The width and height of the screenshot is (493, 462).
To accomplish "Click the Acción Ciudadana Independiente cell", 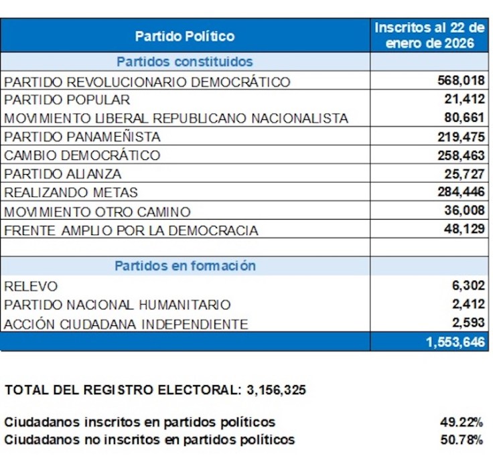I will coord(127,324).
